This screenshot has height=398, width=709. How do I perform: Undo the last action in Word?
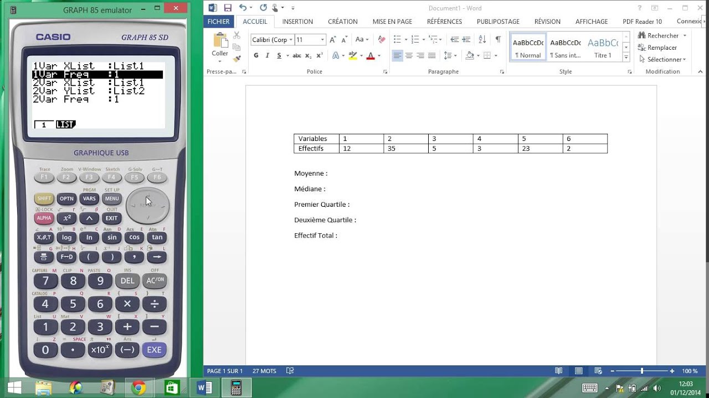point(243,8)
